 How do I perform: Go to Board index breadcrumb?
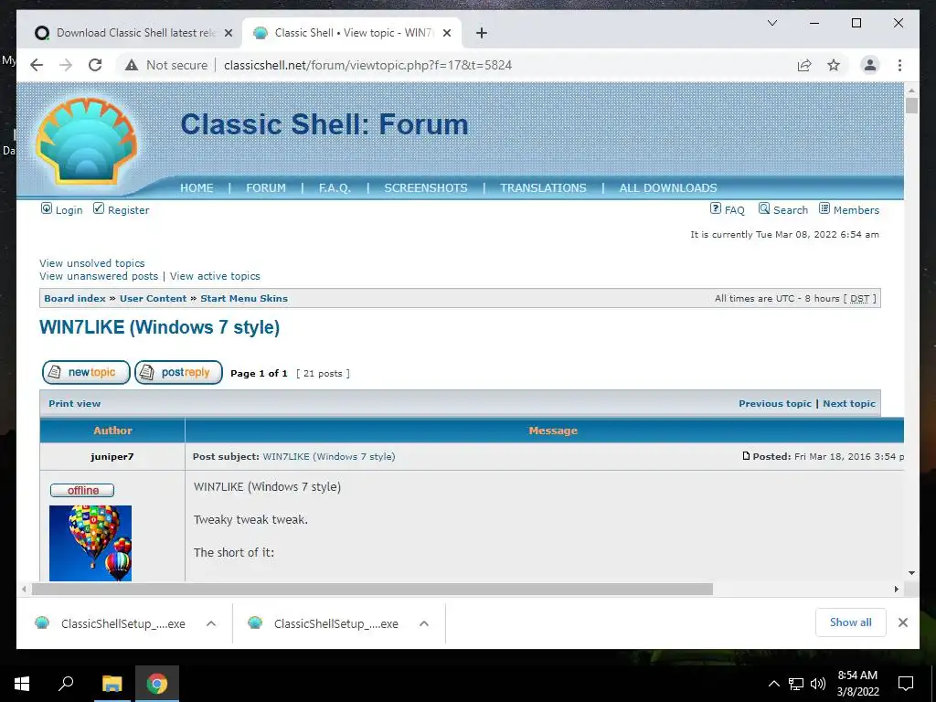pos(75,299)
